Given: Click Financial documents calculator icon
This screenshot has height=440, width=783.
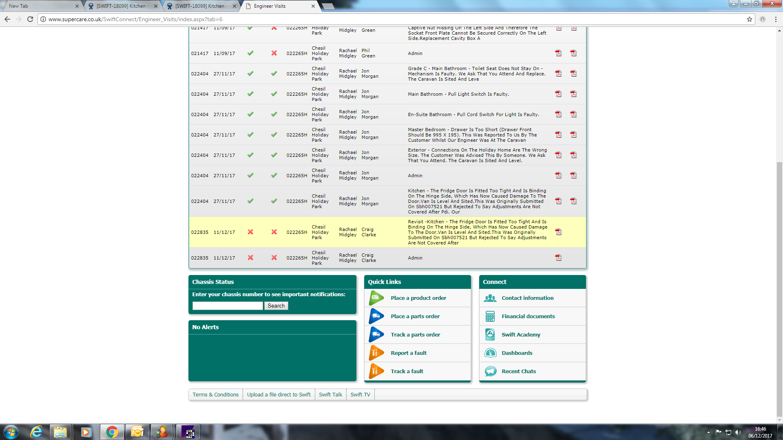Looking at the screenshot, I should [490, 316].
